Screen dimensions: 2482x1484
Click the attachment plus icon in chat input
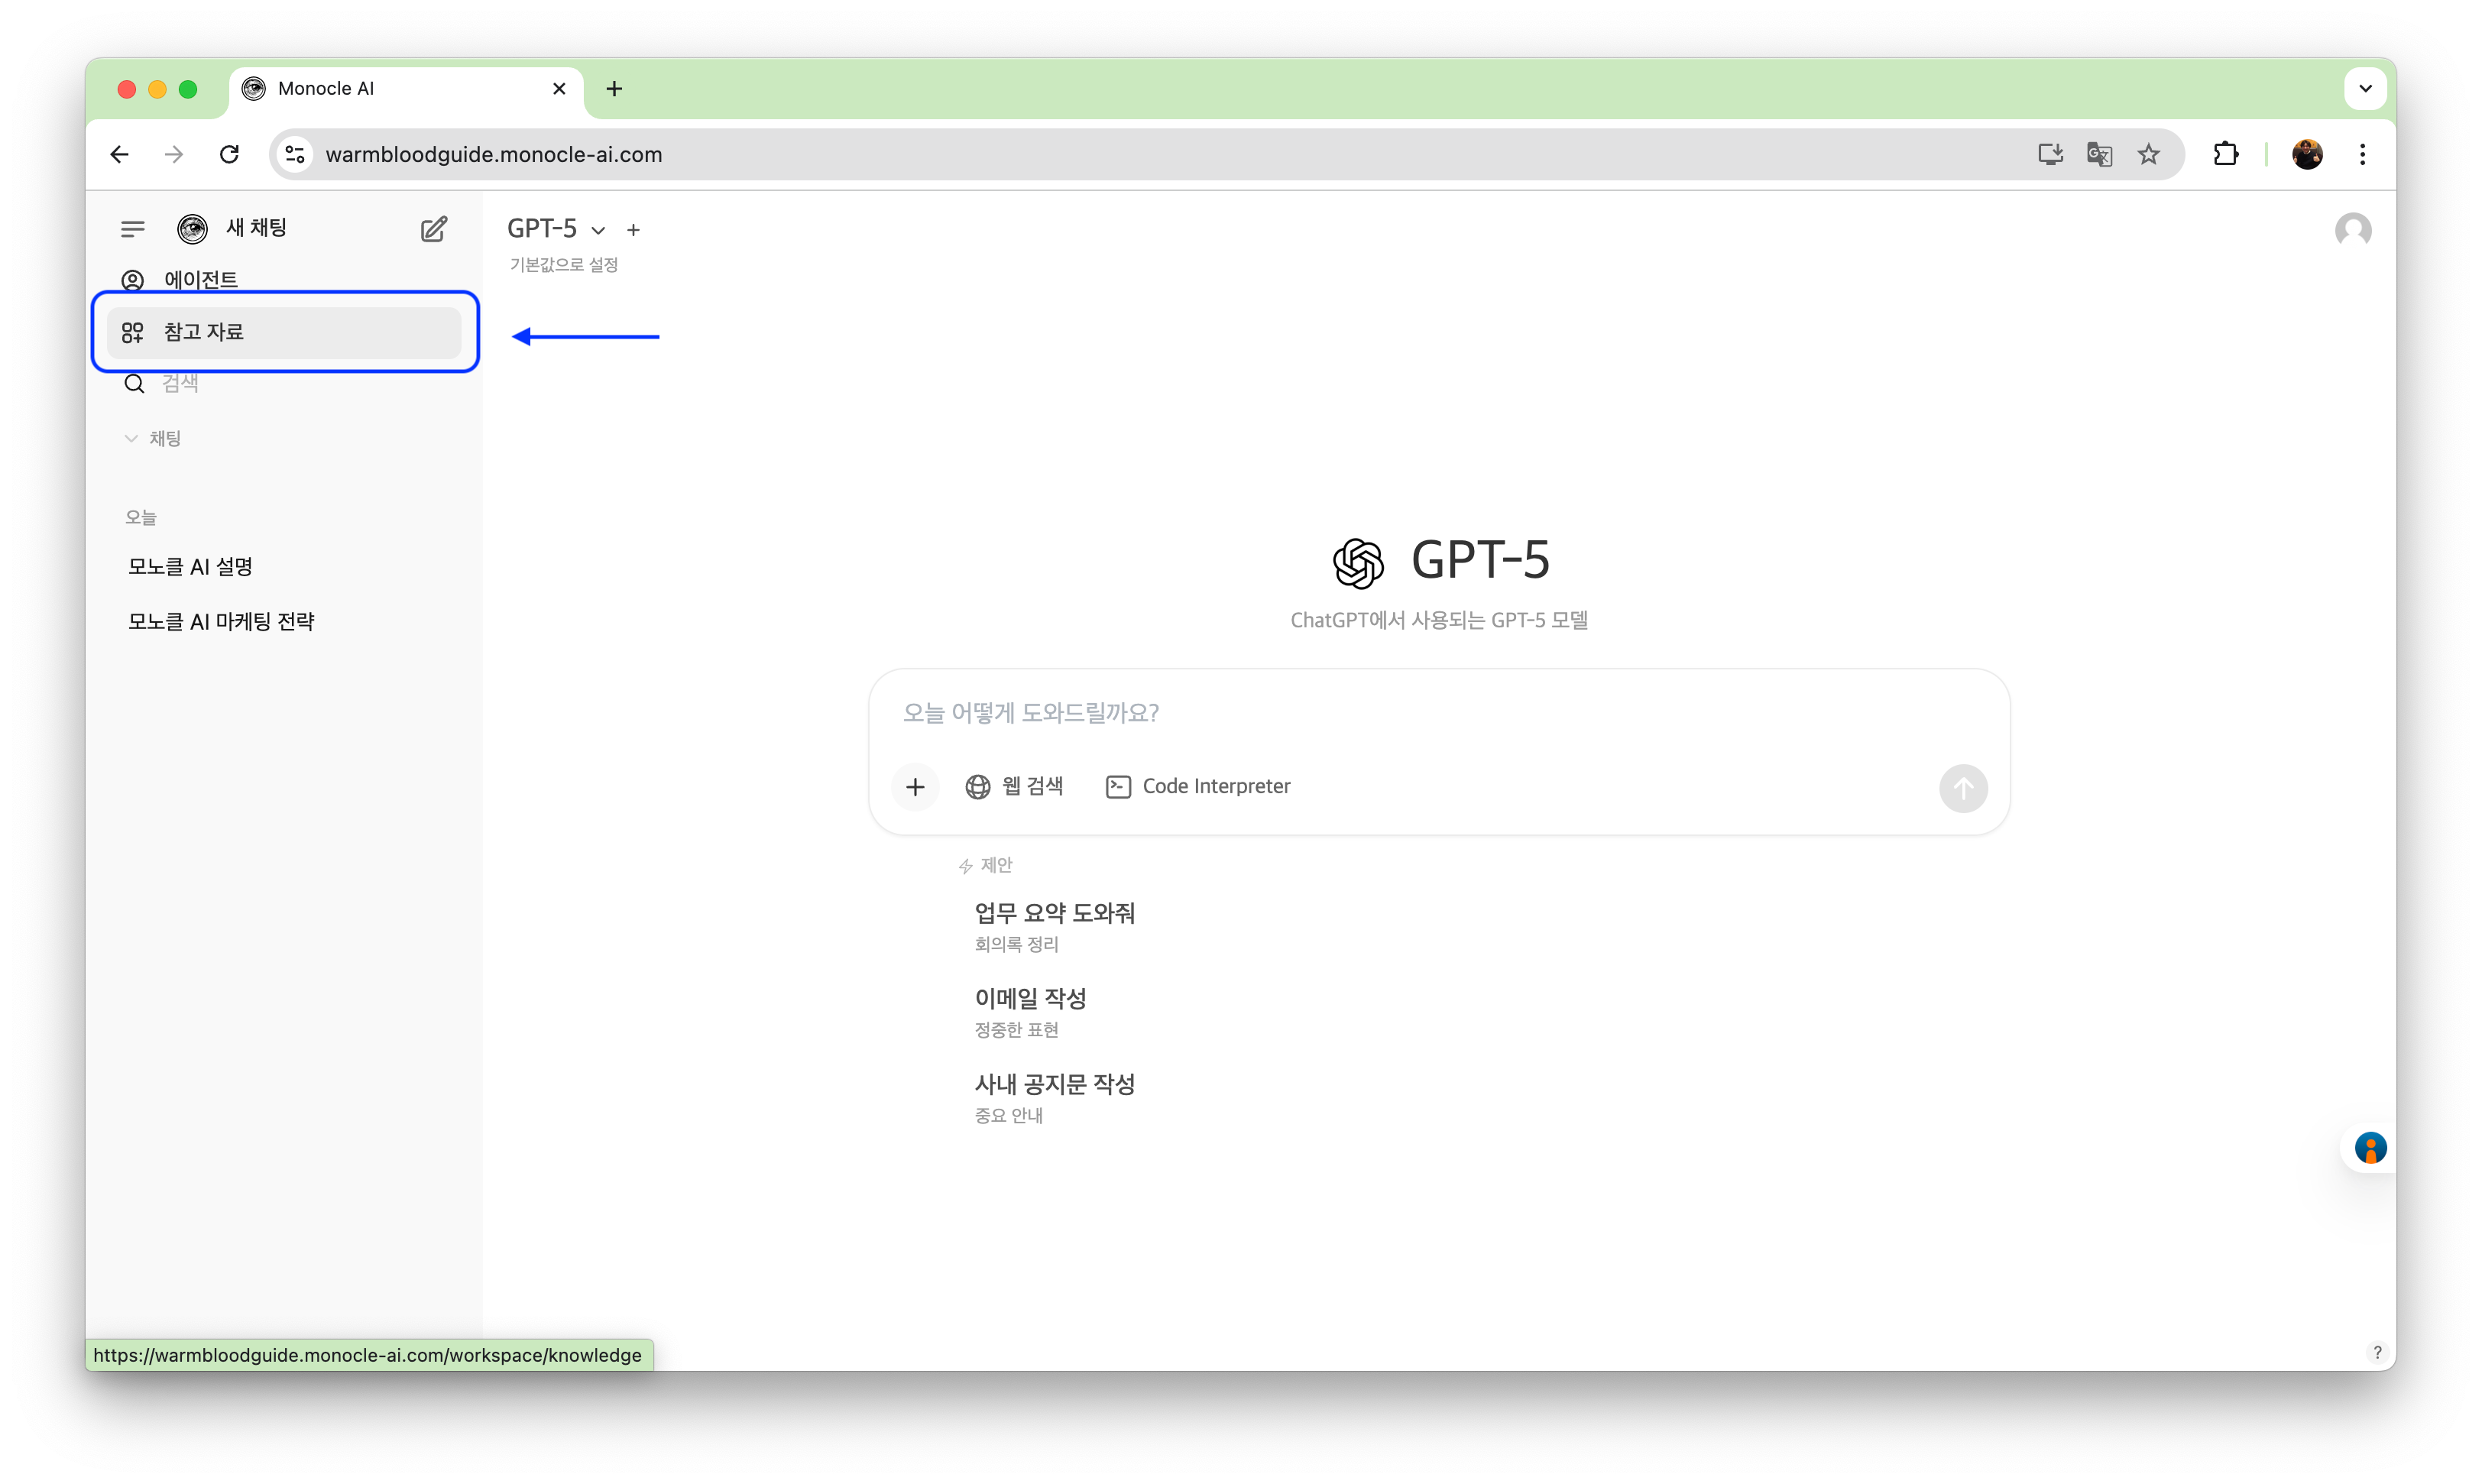tap(915, 787)
